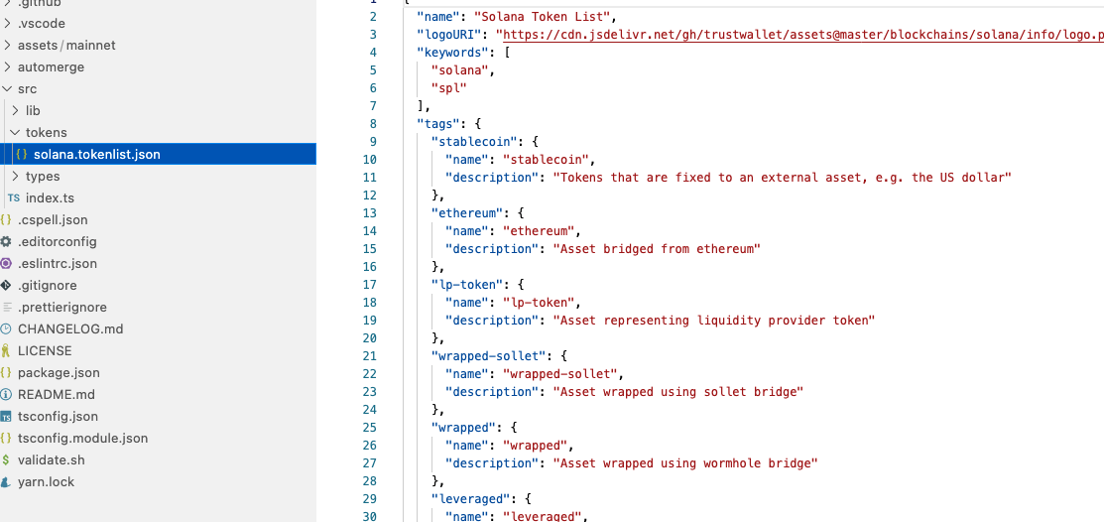
Task: Expand the automerge folder chevron
Action: [x=7, y=66]
